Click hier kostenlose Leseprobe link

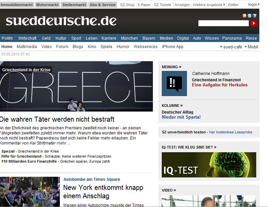(231, 132)
